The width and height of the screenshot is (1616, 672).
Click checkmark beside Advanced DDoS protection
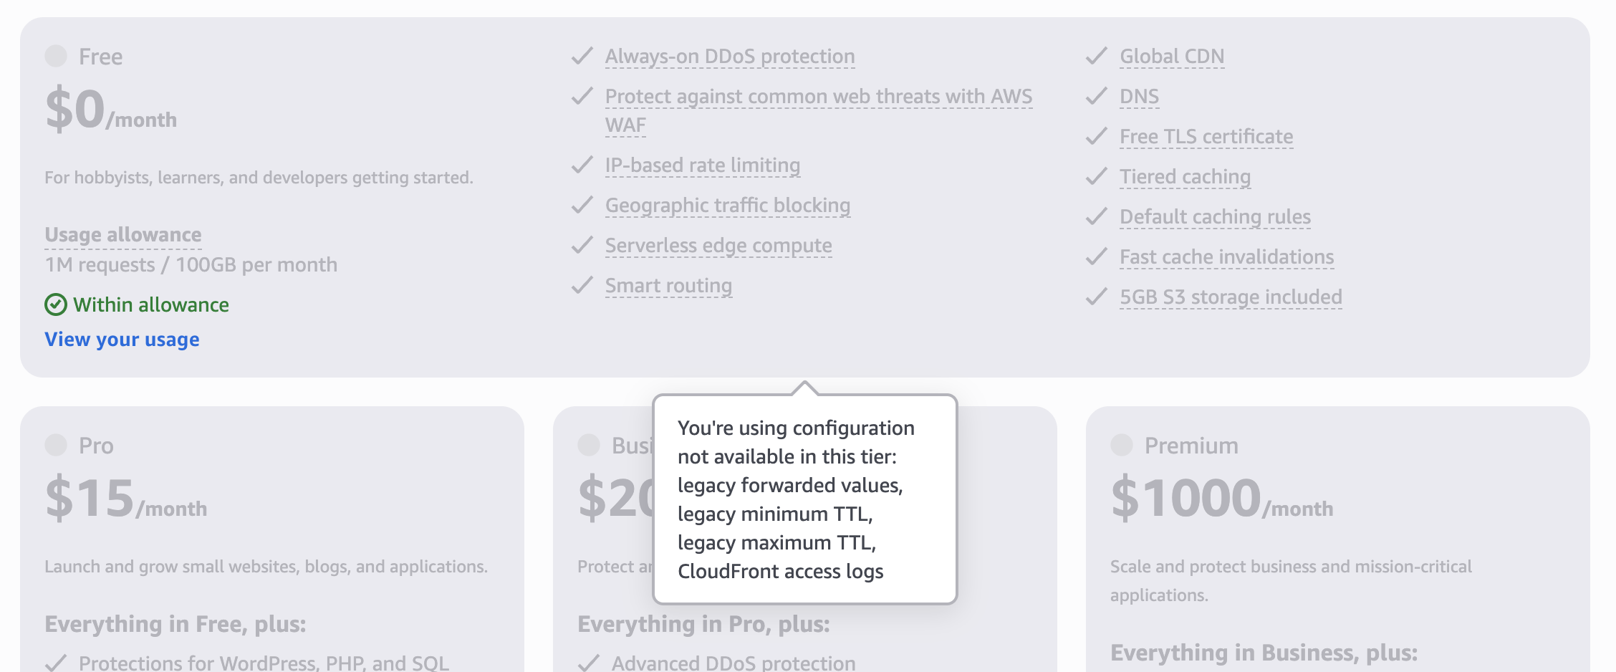coord(589,663)
